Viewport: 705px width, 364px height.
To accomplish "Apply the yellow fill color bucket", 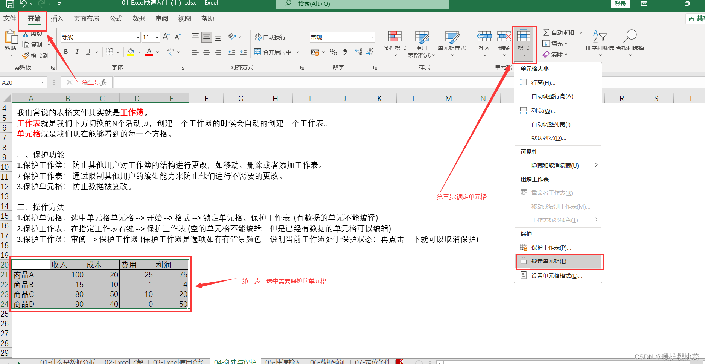I will click(131, 52).
